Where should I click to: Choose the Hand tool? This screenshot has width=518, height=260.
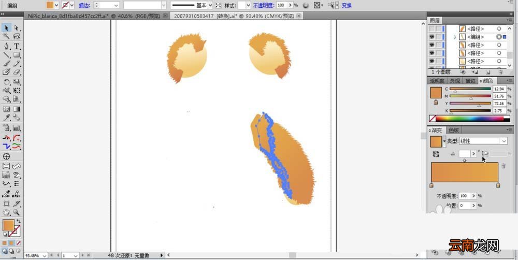pos(6,212)
